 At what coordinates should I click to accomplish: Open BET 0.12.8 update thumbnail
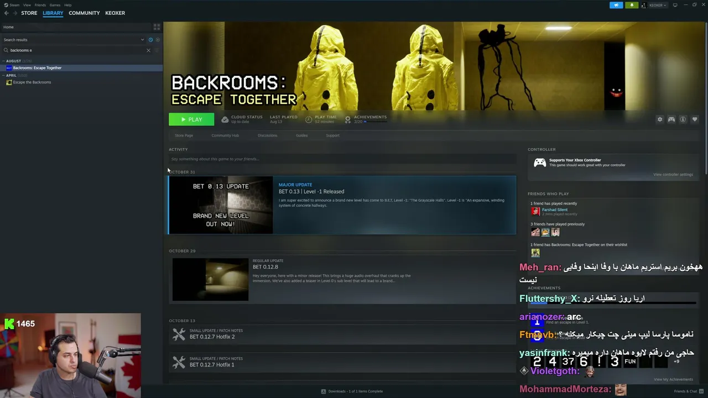pos(210,279)
